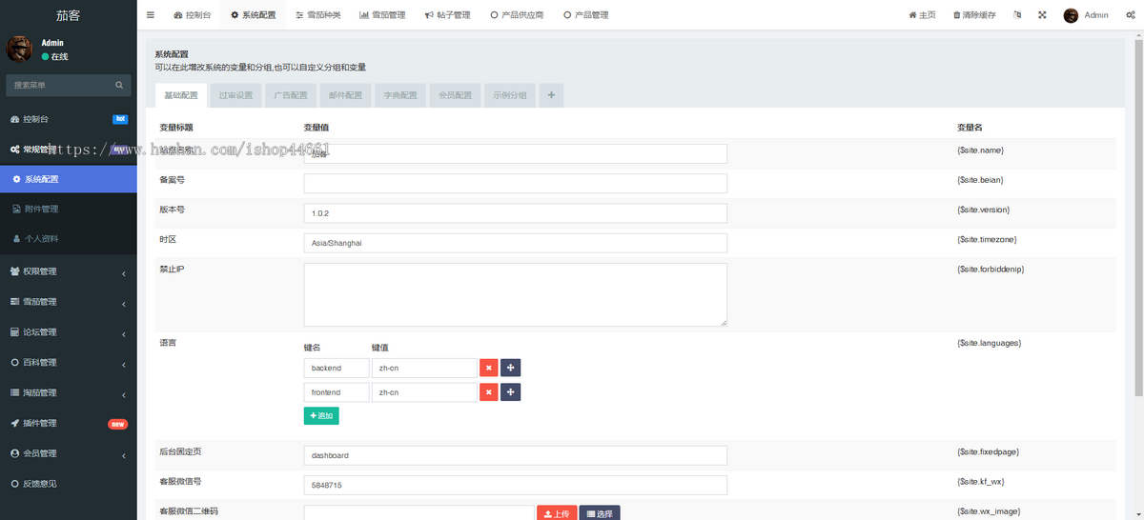Select the 系统配置 top tab

[253, 15]
